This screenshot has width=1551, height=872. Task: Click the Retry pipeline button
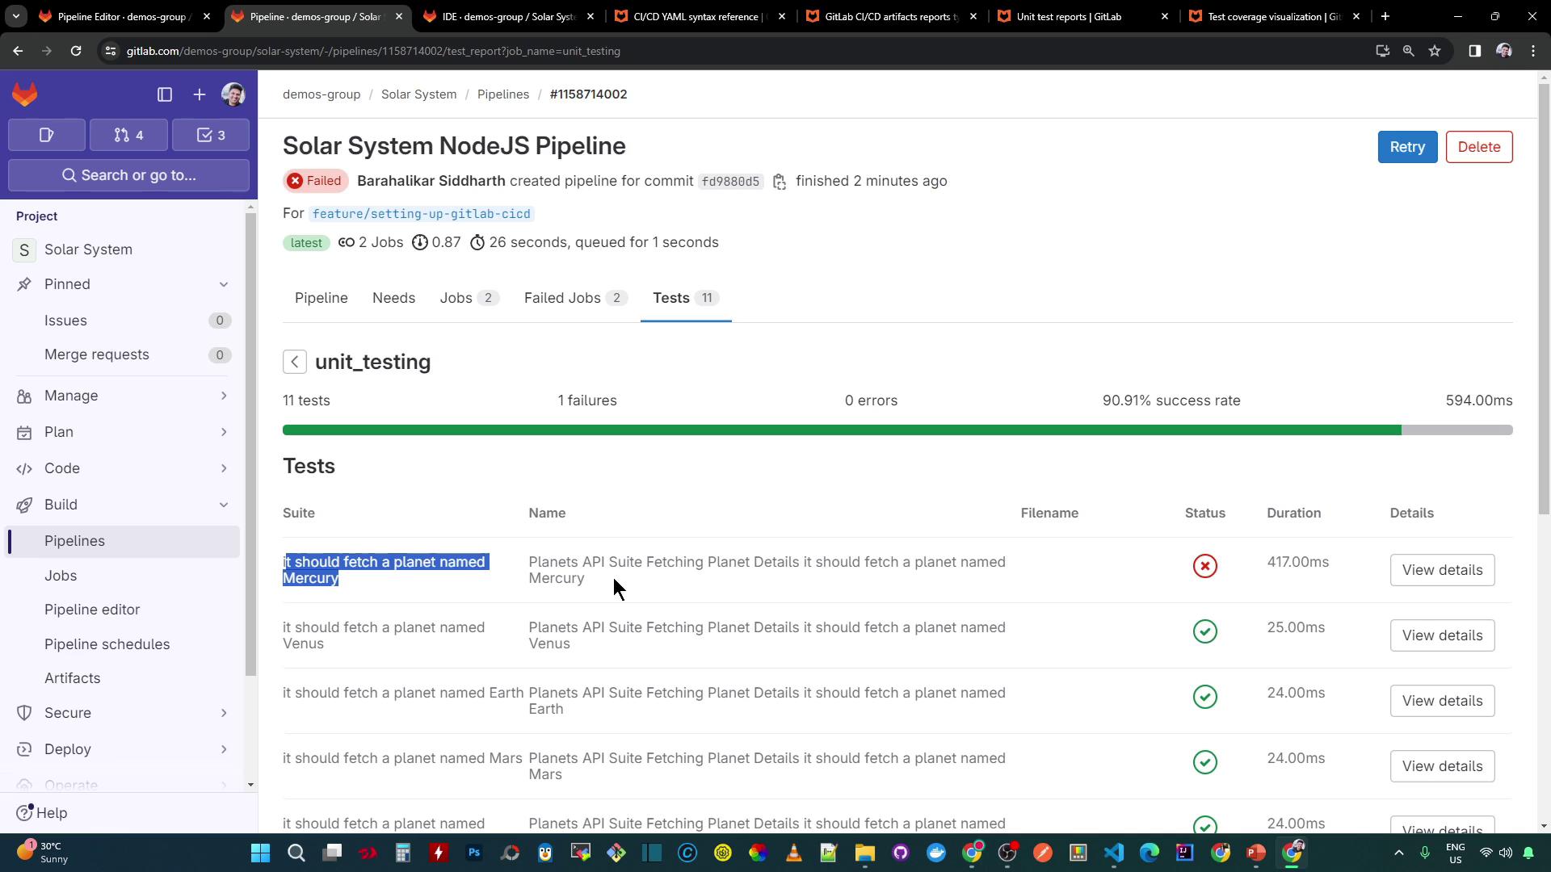tap(1406, 147)
